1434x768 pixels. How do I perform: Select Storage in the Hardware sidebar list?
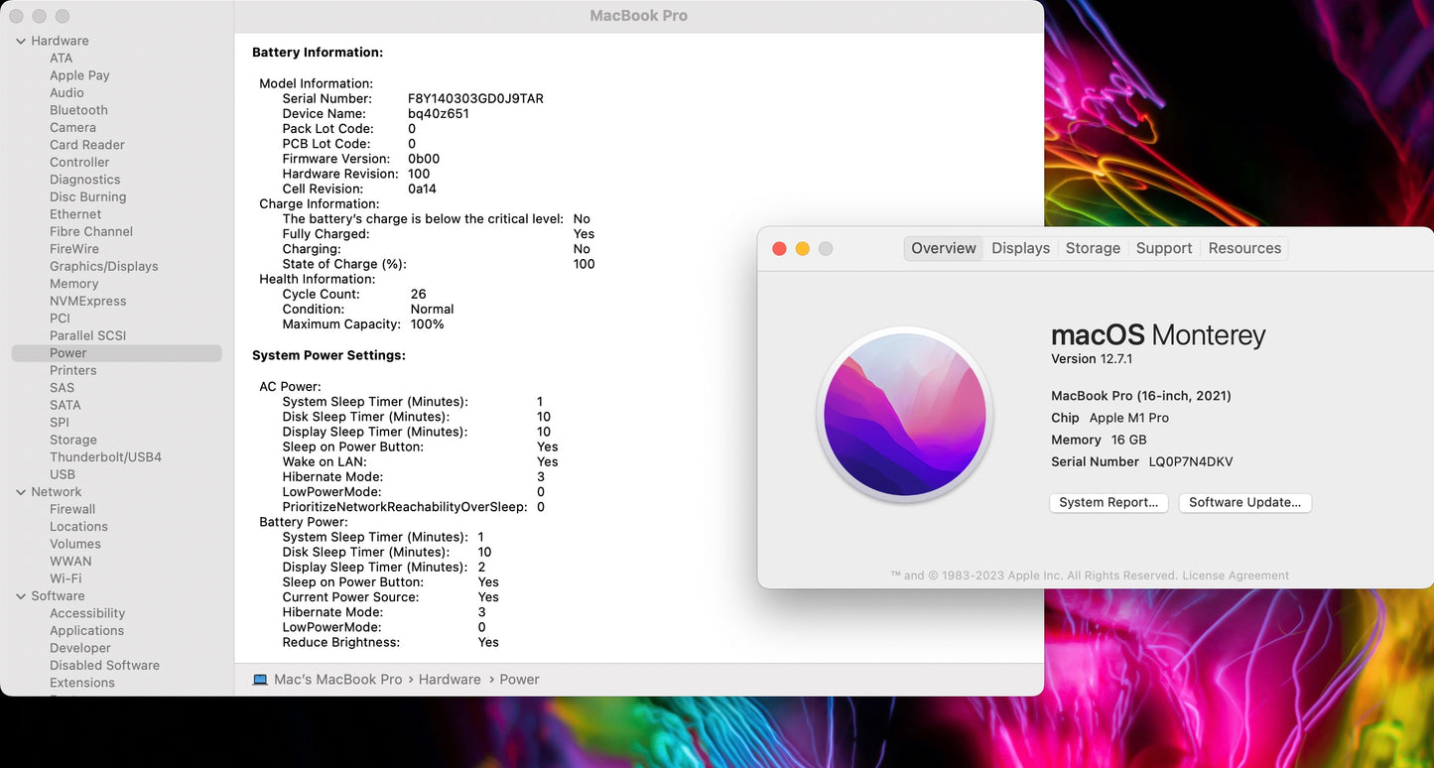click(x=73, y=440)
